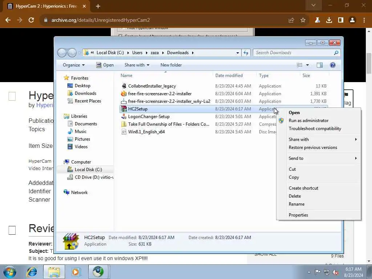
Task: Open Documents library in navigation pane
Action: pyautogui.click(x=86, y=124)
